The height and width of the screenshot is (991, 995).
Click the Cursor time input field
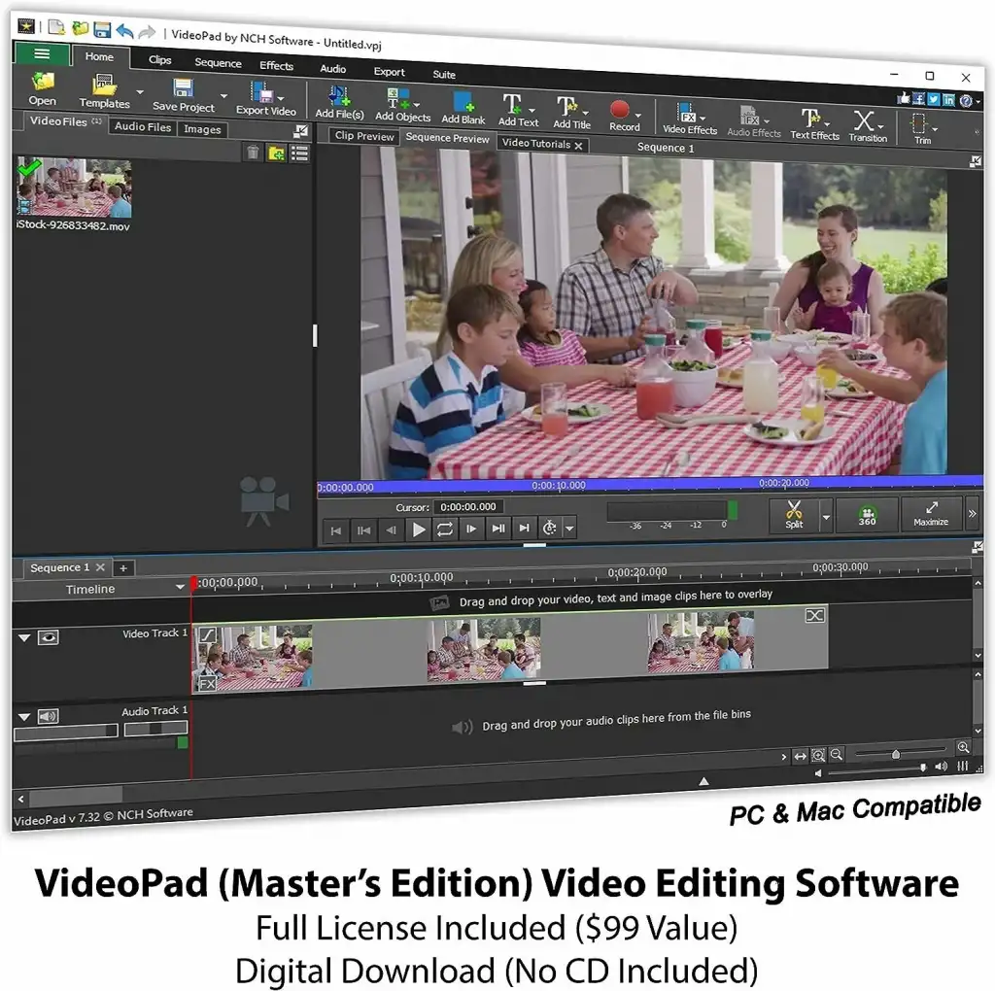[x=468, y=507]
